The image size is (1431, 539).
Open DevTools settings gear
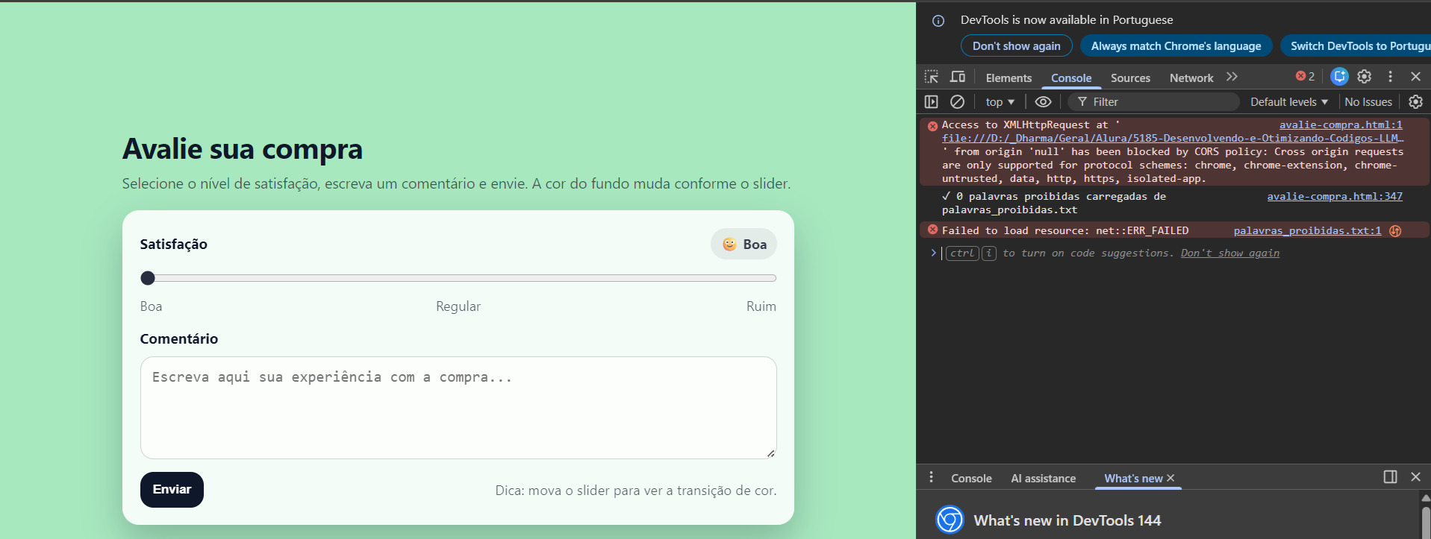coord(1365,76)
